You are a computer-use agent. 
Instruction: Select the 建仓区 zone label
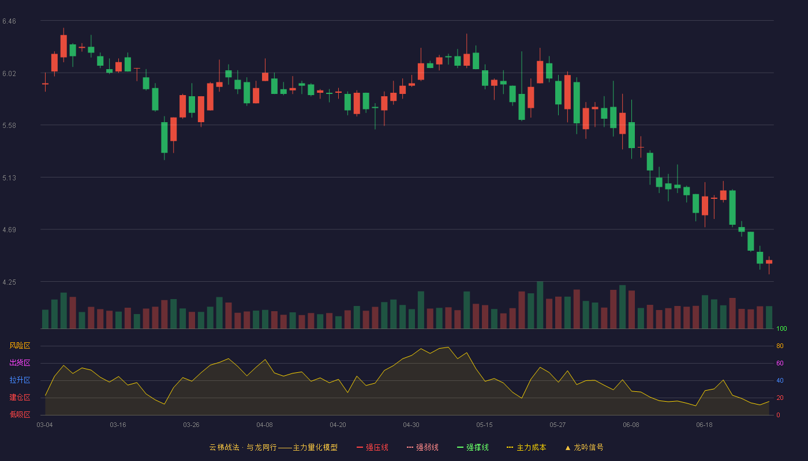pyautogui.click(x=20, y=398)
